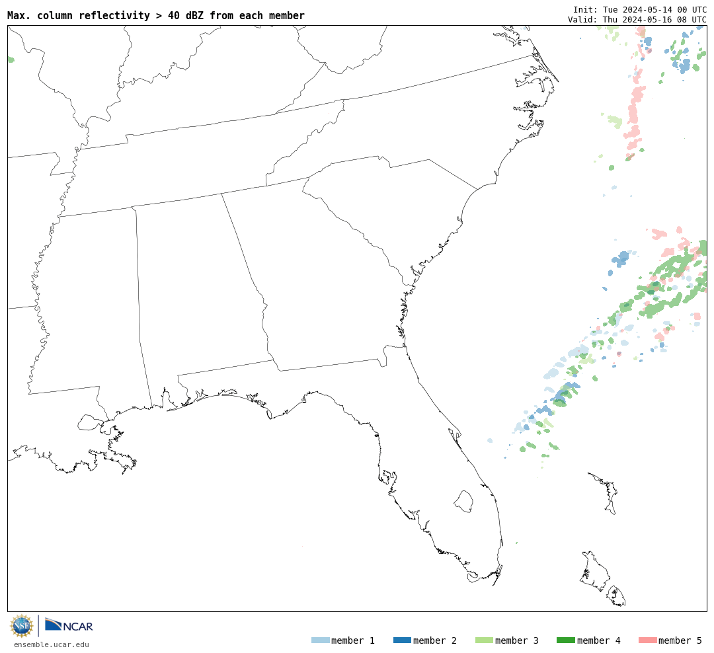Screen dimensions: 714x653
Task: Select the 'member 2' legend label
Action: click(435, 640)
